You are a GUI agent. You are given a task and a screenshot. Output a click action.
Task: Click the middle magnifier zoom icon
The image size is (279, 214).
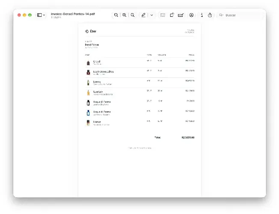pos(125,15)
